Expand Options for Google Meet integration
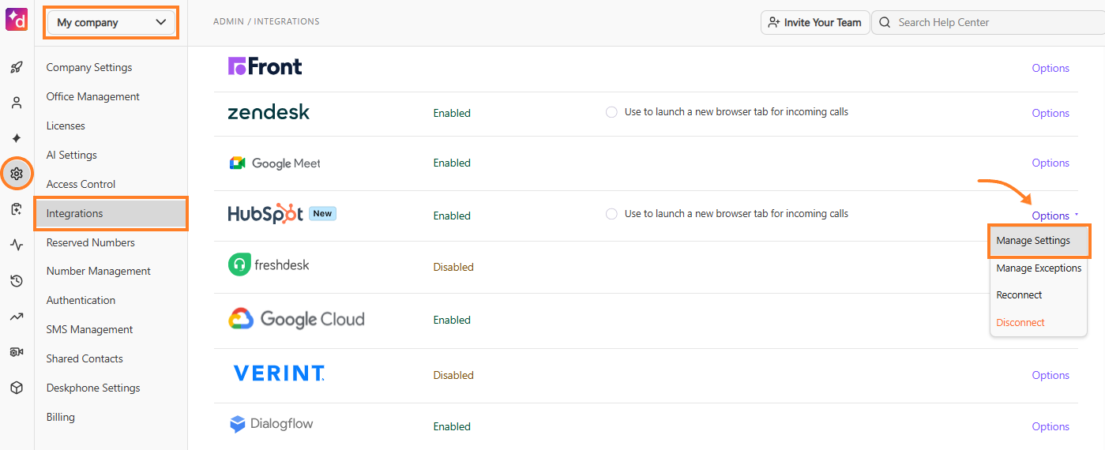The image size is (1105, 450). (1051, 163)
